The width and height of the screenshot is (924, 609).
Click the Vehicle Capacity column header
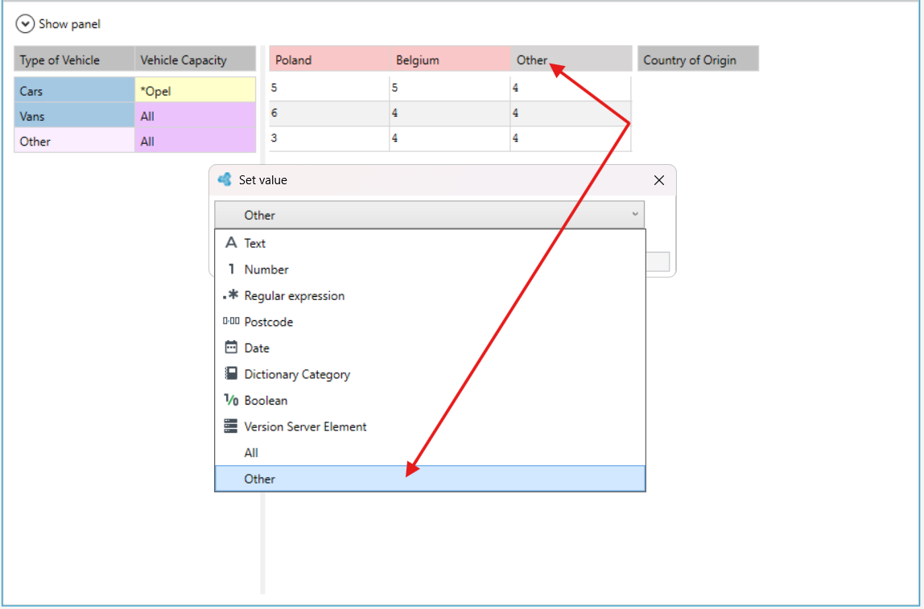point(195,60)
